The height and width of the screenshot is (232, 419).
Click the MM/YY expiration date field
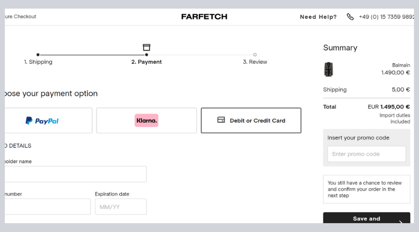121,207
